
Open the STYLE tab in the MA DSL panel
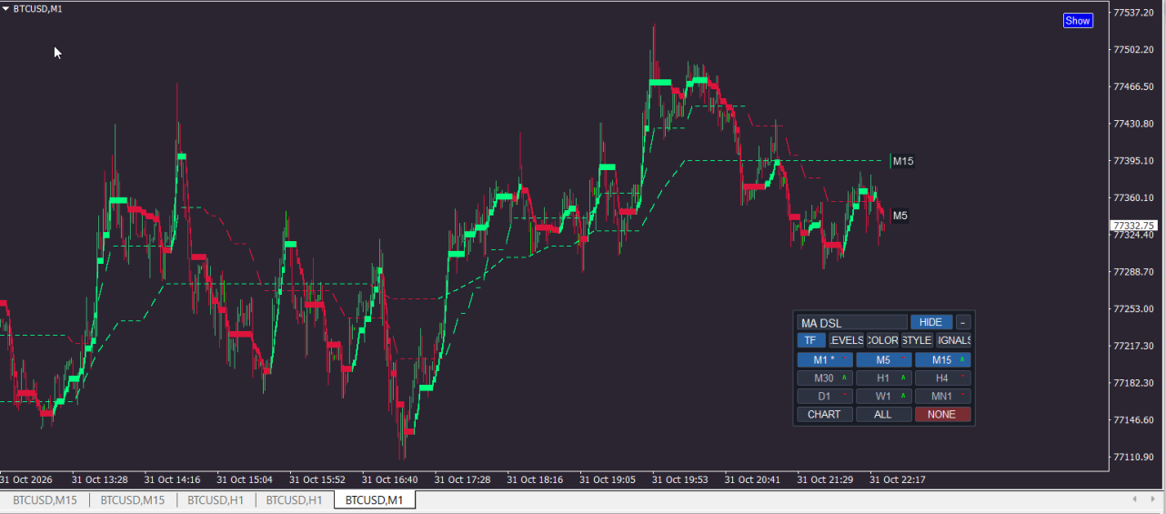(x=917, y=340)
